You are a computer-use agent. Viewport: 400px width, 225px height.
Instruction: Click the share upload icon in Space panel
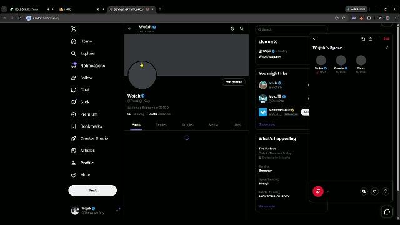(371, 39)
